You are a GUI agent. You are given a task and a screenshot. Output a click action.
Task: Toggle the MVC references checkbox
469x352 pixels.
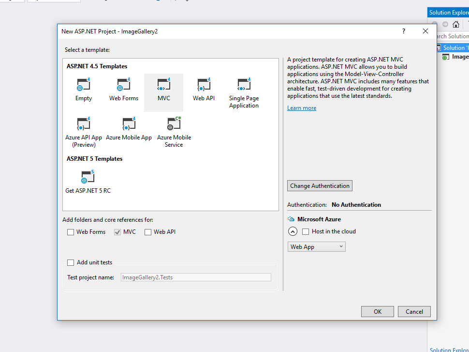tap(117, 232)
